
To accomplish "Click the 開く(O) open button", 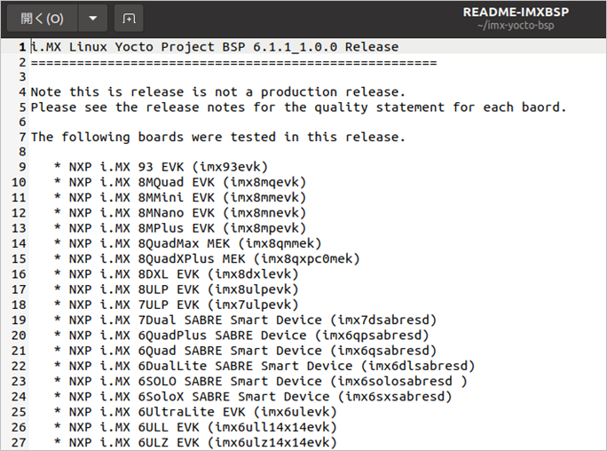I will 42,18.
